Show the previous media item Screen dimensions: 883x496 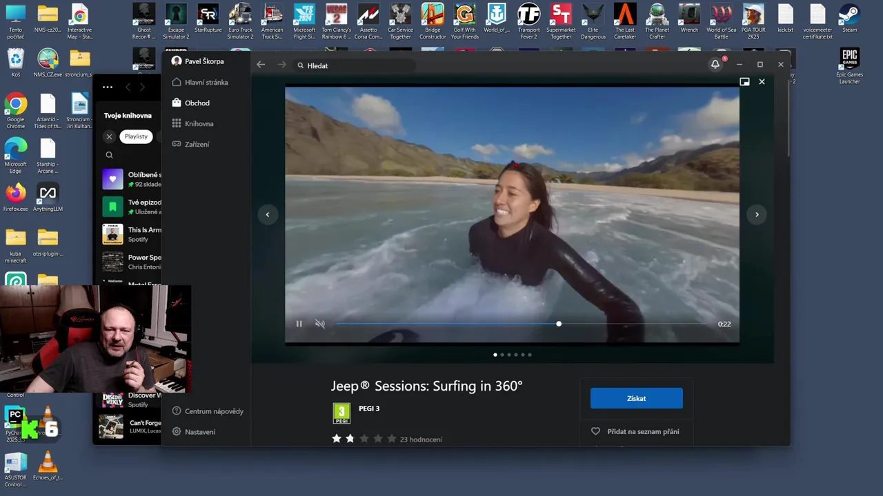268,214
